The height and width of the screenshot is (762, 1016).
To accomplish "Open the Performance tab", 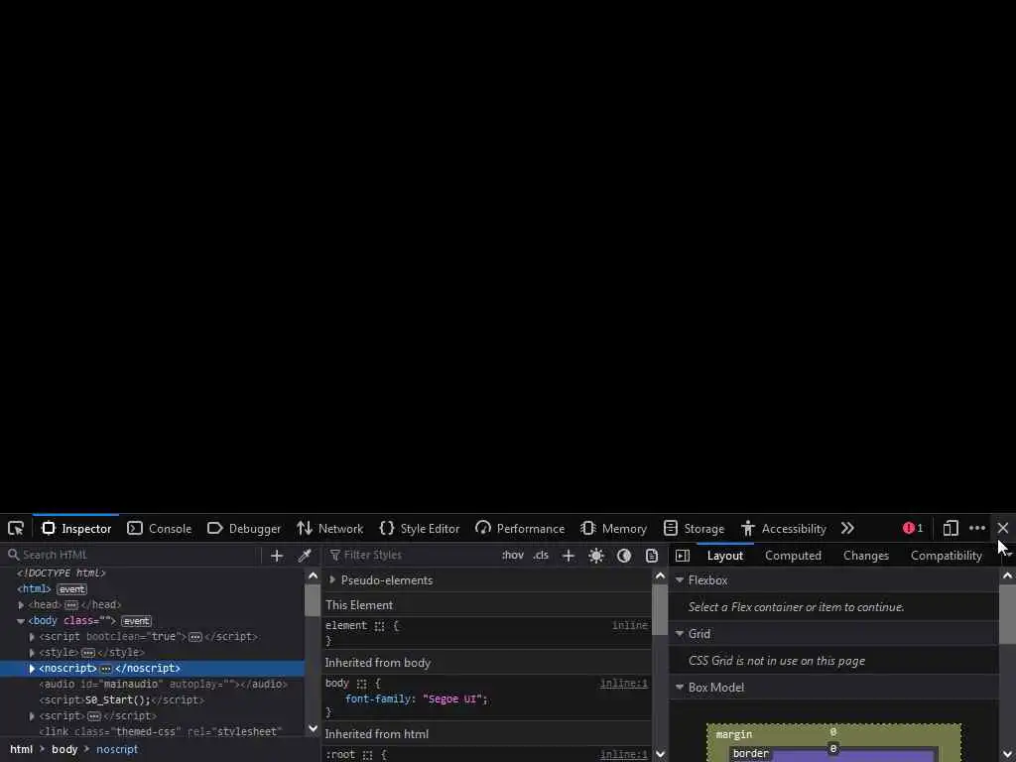I will pos(520,528).
